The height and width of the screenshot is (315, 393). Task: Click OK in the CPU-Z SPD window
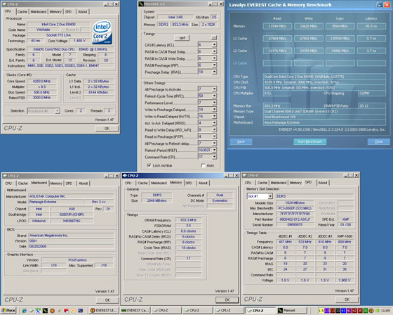[x=347, y=300]
